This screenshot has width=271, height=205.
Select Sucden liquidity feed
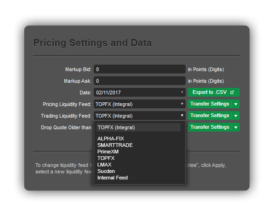(x=106, y=171)
